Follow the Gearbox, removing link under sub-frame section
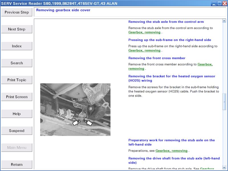Image resolution: width=228 pixels, height=171 pixels. pos(144,50)
